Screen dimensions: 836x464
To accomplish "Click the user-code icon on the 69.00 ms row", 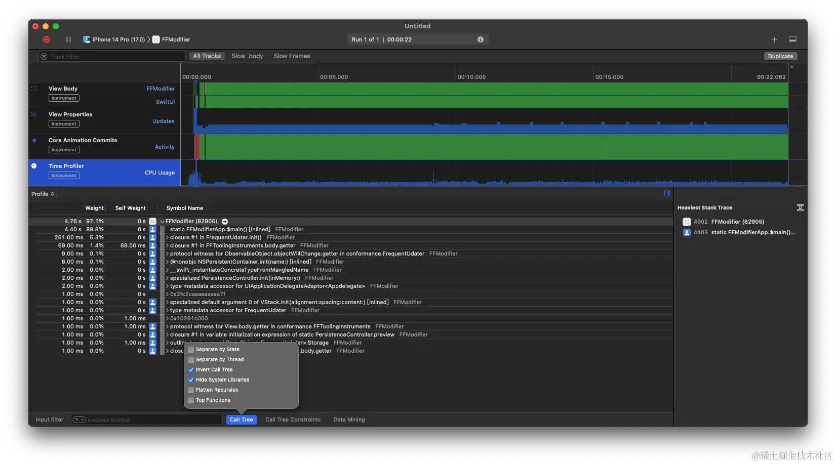I will [x=152, y=245].
